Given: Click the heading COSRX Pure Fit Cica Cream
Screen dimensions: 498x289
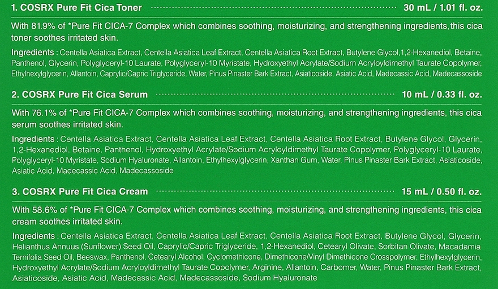Looking at the screenshot, I should [85, 192].
